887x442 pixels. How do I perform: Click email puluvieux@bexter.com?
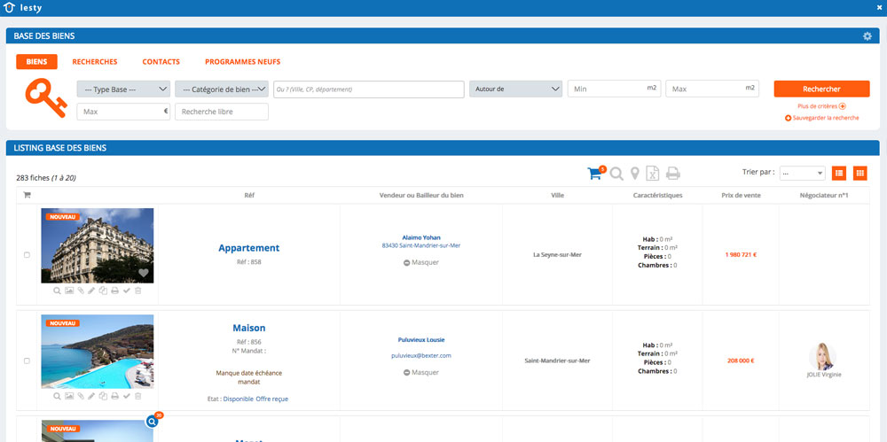(x=420, y=355)
